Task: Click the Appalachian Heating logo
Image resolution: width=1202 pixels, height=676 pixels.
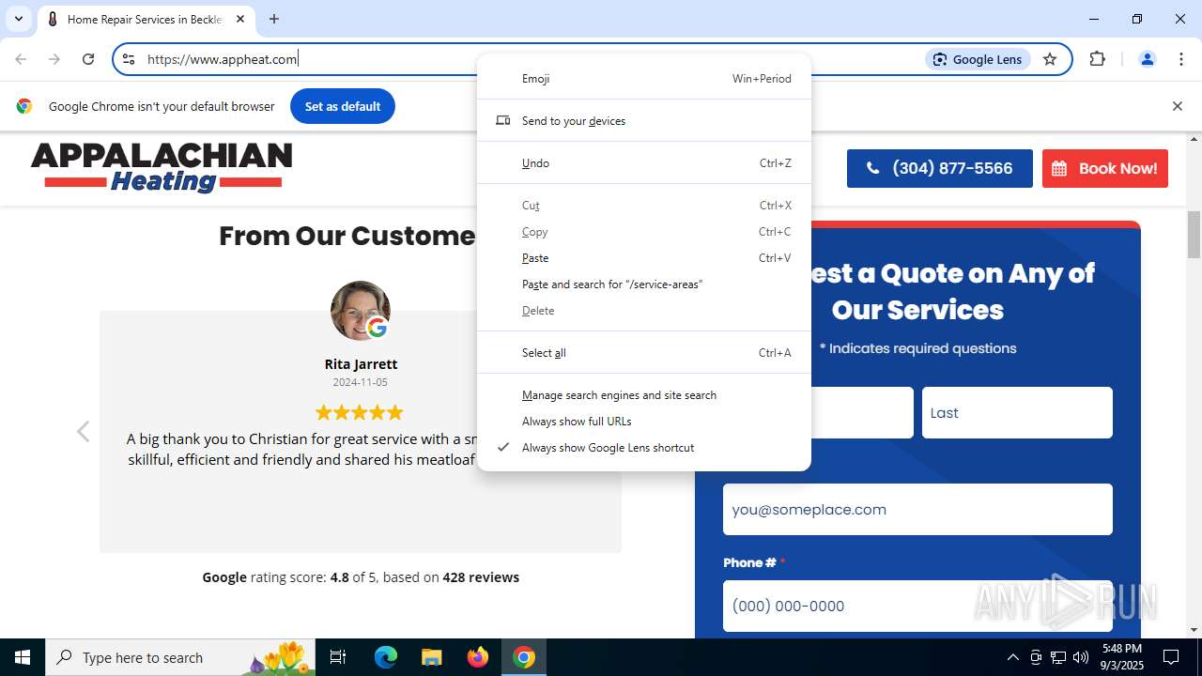Action: coord(162,168)
